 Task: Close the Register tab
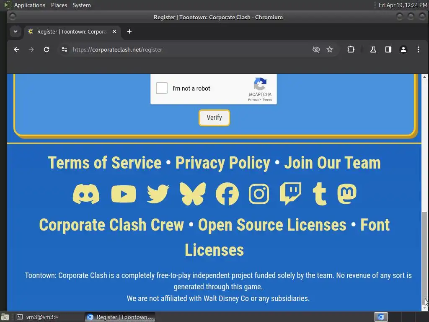tap(114, 31)
